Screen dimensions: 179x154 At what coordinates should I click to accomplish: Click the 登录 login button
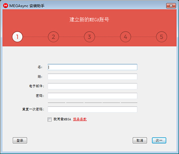[20, 141]
